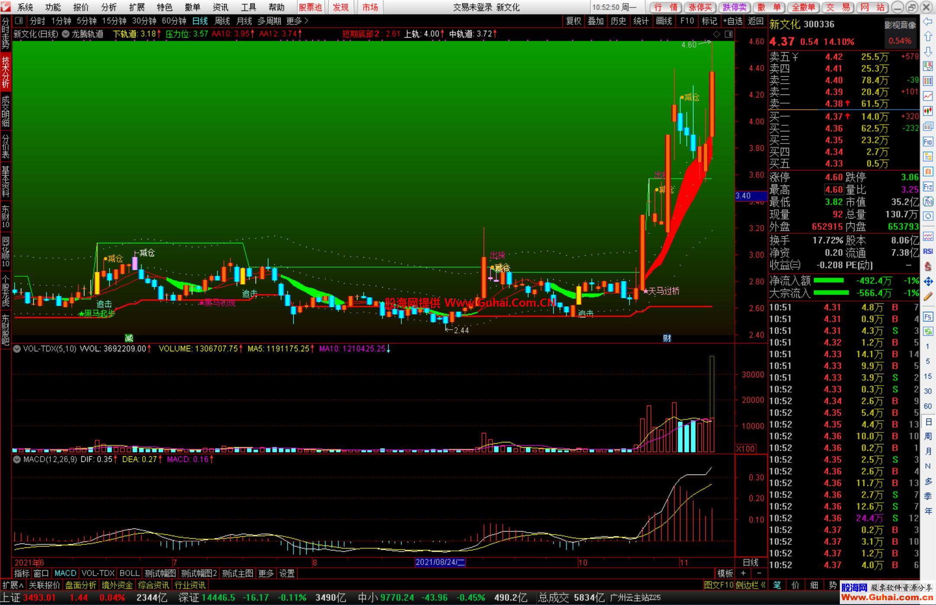Open the candlestick chart icon in right toolbar
Image resolution: width=936 pixels, height=605 pixels.
coord(928,111)
